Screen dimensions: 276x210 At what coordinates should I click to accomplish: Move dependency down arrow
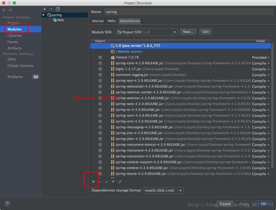113,182
